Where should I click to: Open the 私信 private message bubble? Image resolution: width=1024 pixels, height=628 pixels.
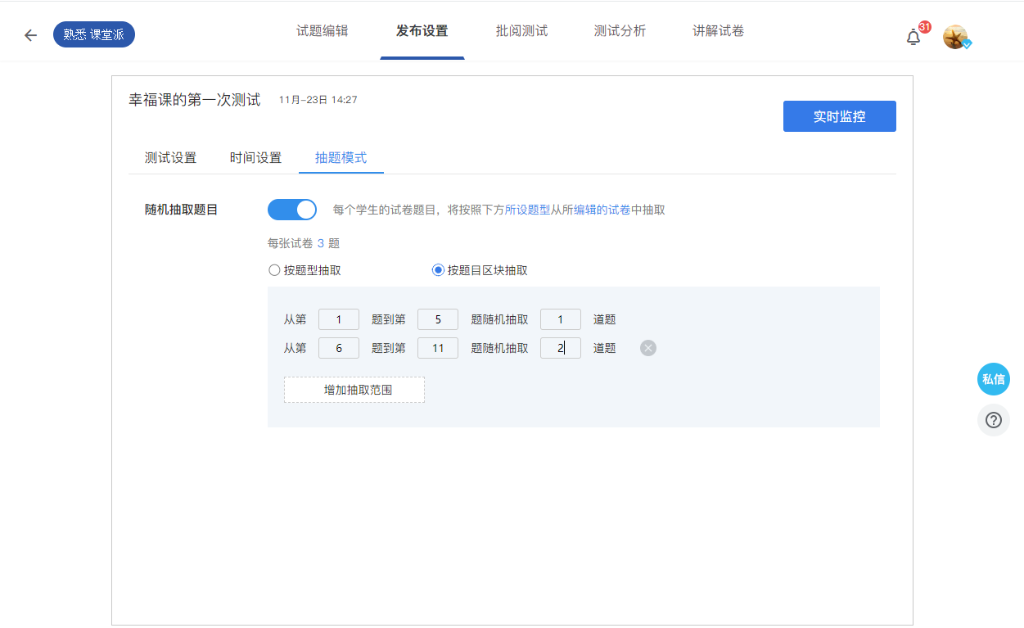coord(994,379)
